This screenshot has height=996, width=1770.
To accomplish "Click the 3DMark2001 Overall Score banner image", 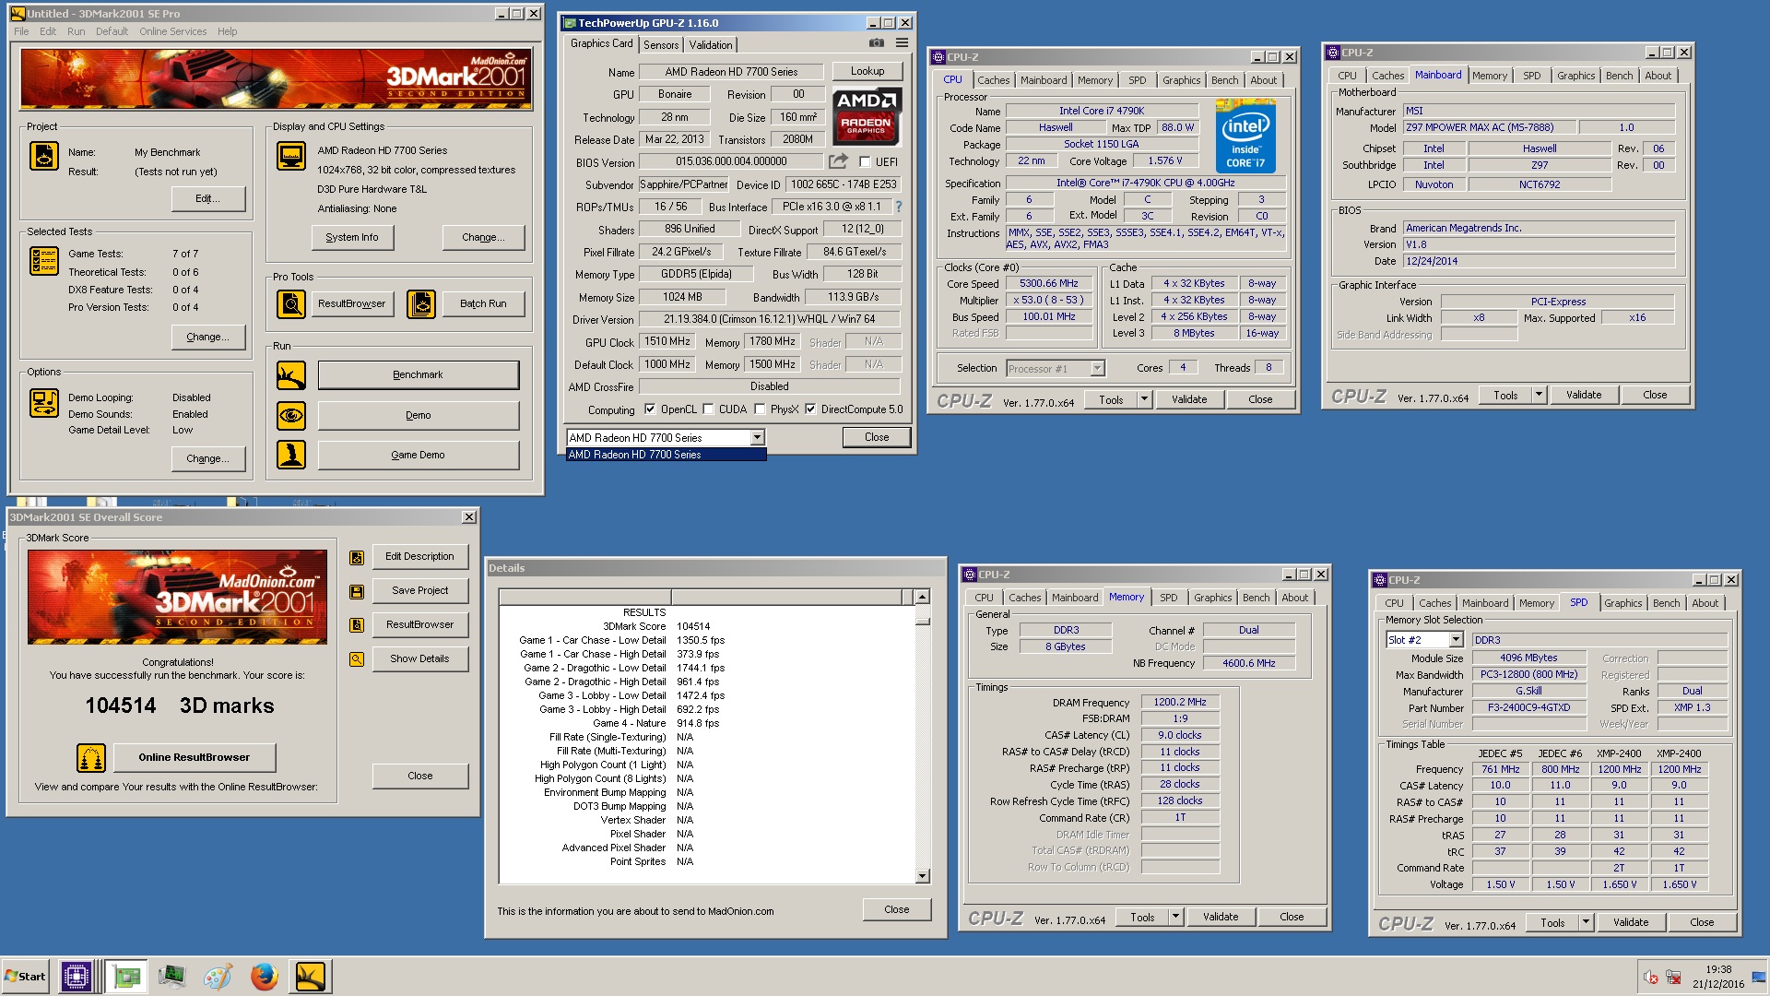I will (177, 598).
